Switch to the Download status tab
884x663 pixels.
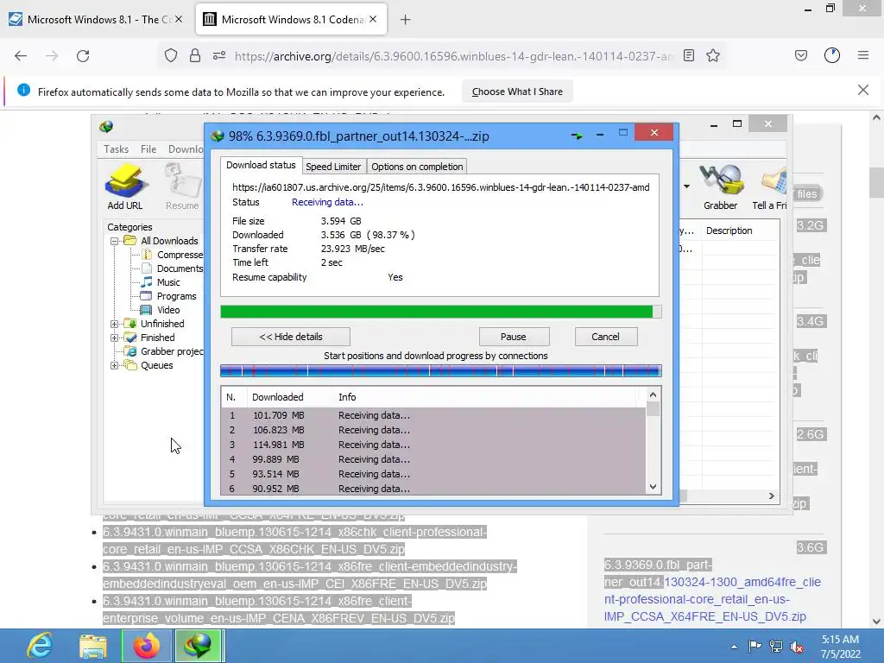[261, 165]
